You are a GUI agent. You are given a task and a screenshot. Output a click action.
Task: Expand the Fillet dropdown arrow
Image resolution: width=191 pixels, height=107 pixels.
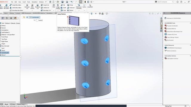pyautogui.click(x=54, y=11)
